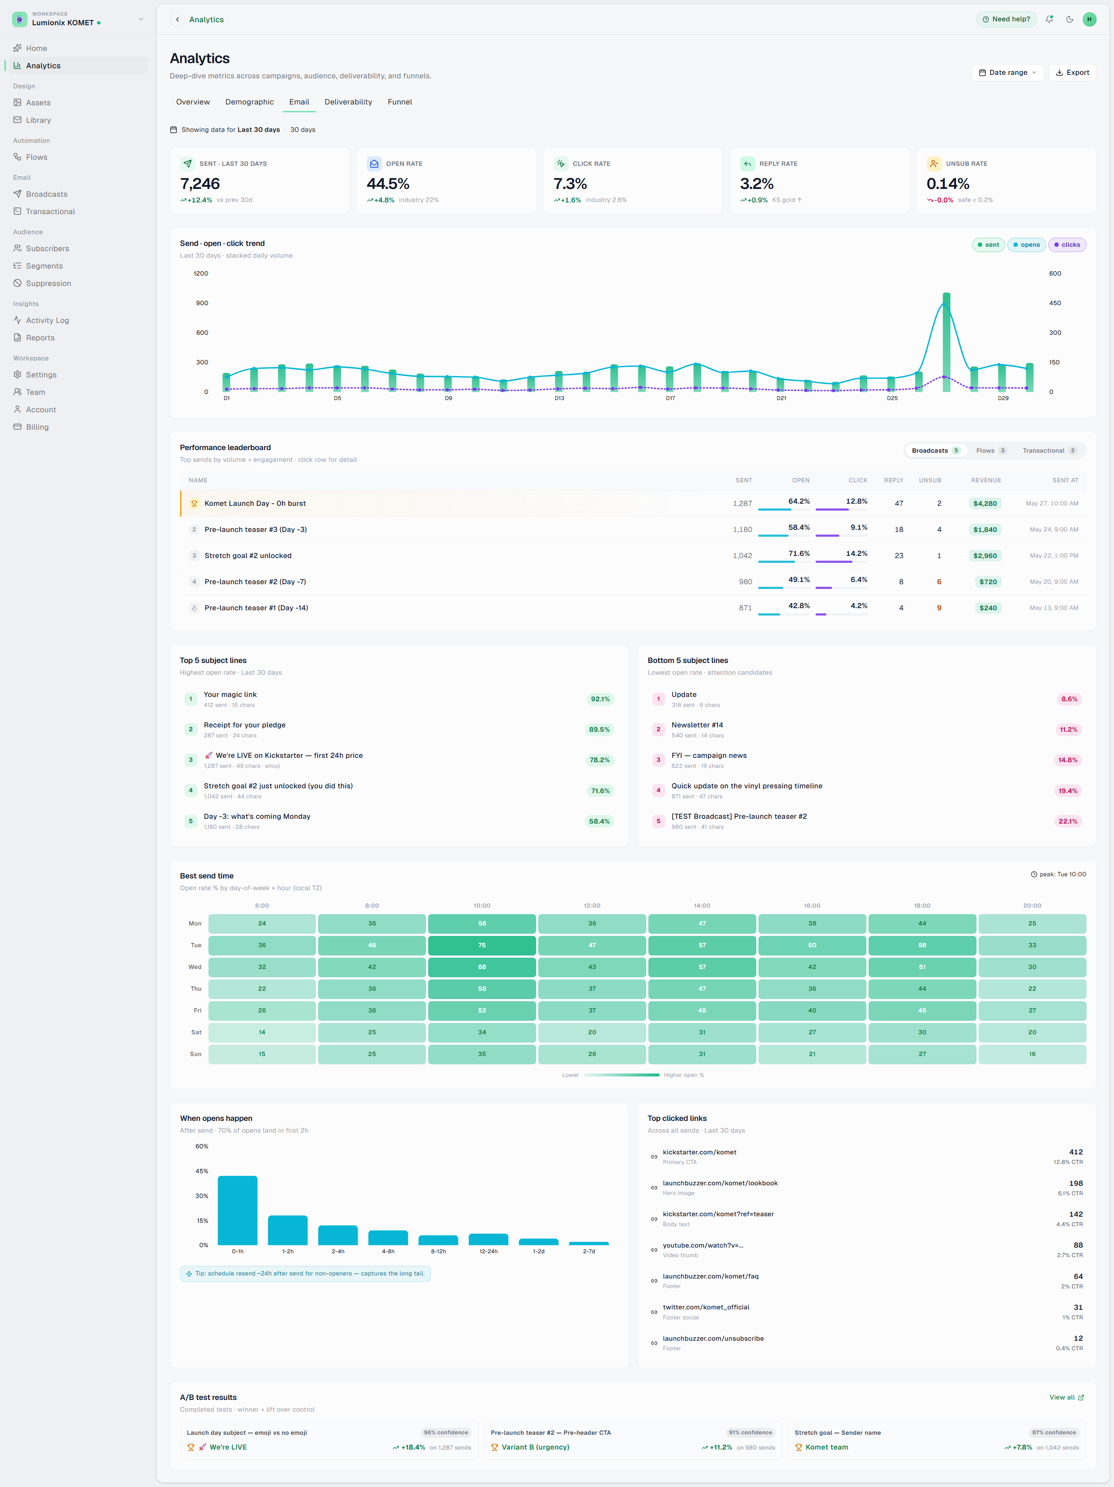Select Tue 10:00 heatmap cell 75

[482, 946]
